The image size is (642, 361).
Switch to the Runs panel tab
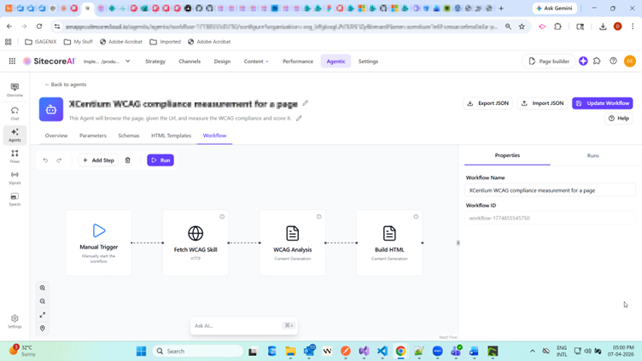pos(592,155)
